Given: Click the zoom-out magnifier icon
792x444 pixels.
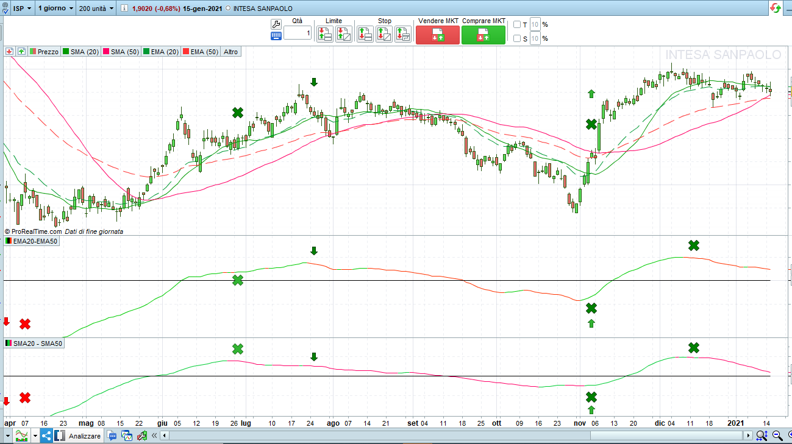Looking at the screenshot, I should (778, 435).
